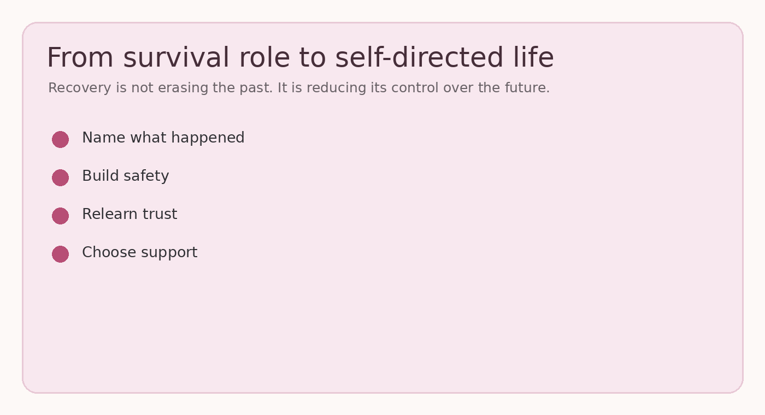Select the 'Choose support' list item text
The width and height of the screenshot is (765, 415).
(x=140, y=253)
